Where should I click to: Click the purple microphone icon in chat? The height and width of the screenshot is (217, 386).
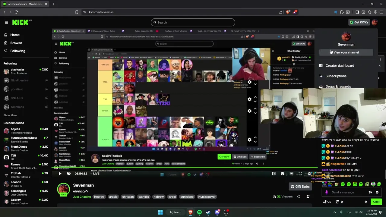[327, 192]
